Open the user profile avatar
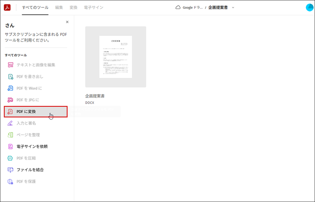Screen dimensions: 315x202 [x=310, y=8]
